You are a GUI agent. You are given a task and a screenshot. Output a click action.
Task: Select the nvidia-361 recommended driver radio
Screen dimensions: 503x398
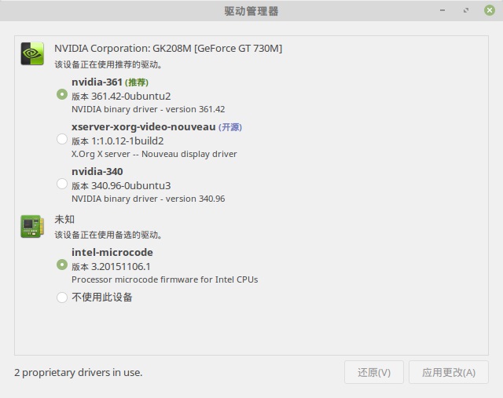coord(62,94)
